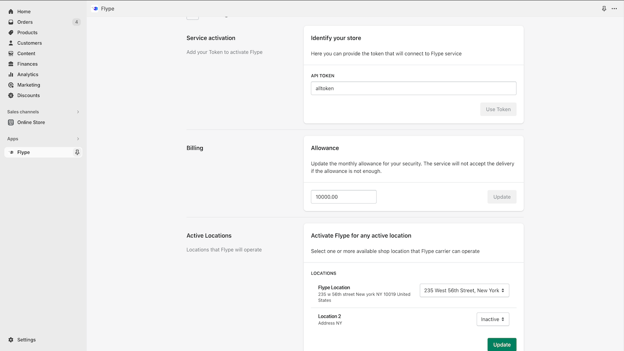Click the Allowance Update button
The height and width of the screenshot is (351, 624).
[502, 197]
